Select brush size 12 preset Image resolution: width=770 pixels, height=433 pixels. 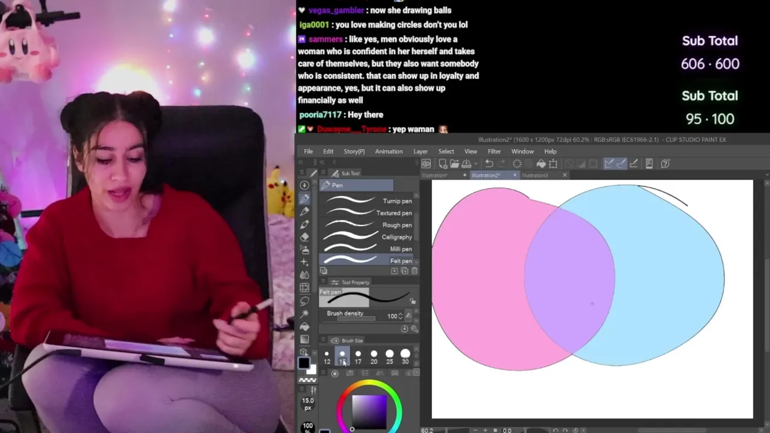[x=327, y=357]
